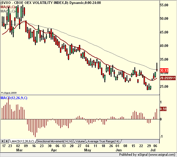The image size is (177, 157).
Task: Click the 25.00 price axis label
Action: coord(164,87)
